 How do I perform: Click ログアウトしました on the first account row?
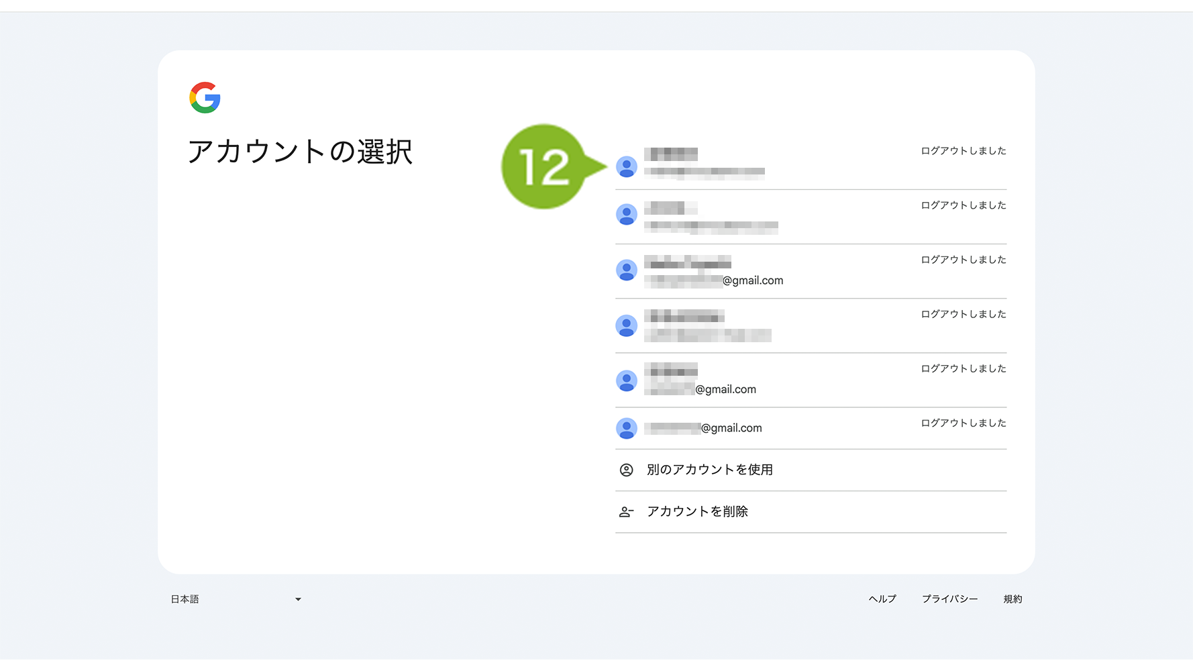pyautogui.click(x=964, y=151)
